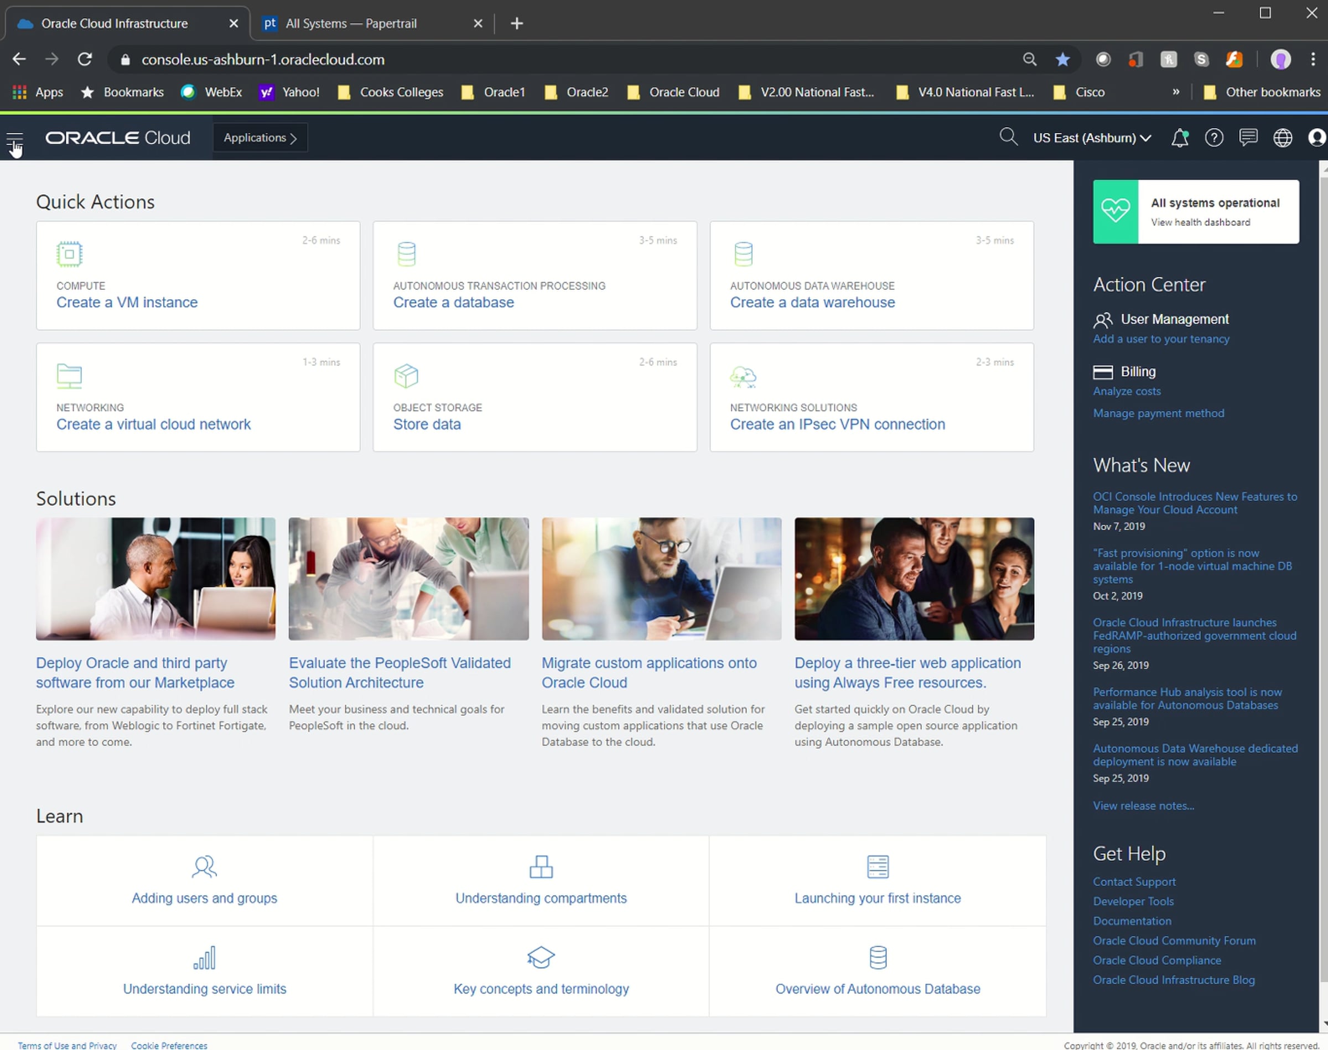1328x1050 pixels.
Task: Click the Compute chip icon
Action: click(70, 254)
